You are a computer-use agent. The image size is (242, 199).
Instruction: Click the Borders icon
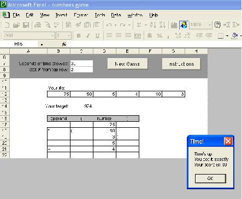(x=221, y=35)
